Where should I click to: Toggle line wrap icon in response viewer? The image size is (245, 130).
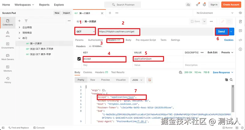[x=149, y=80]
